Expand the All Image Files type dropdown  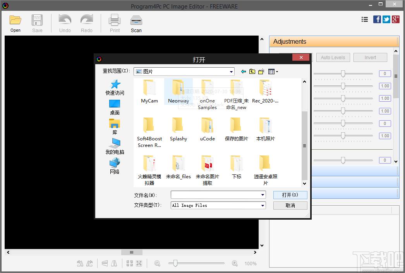tap(263, 205)
